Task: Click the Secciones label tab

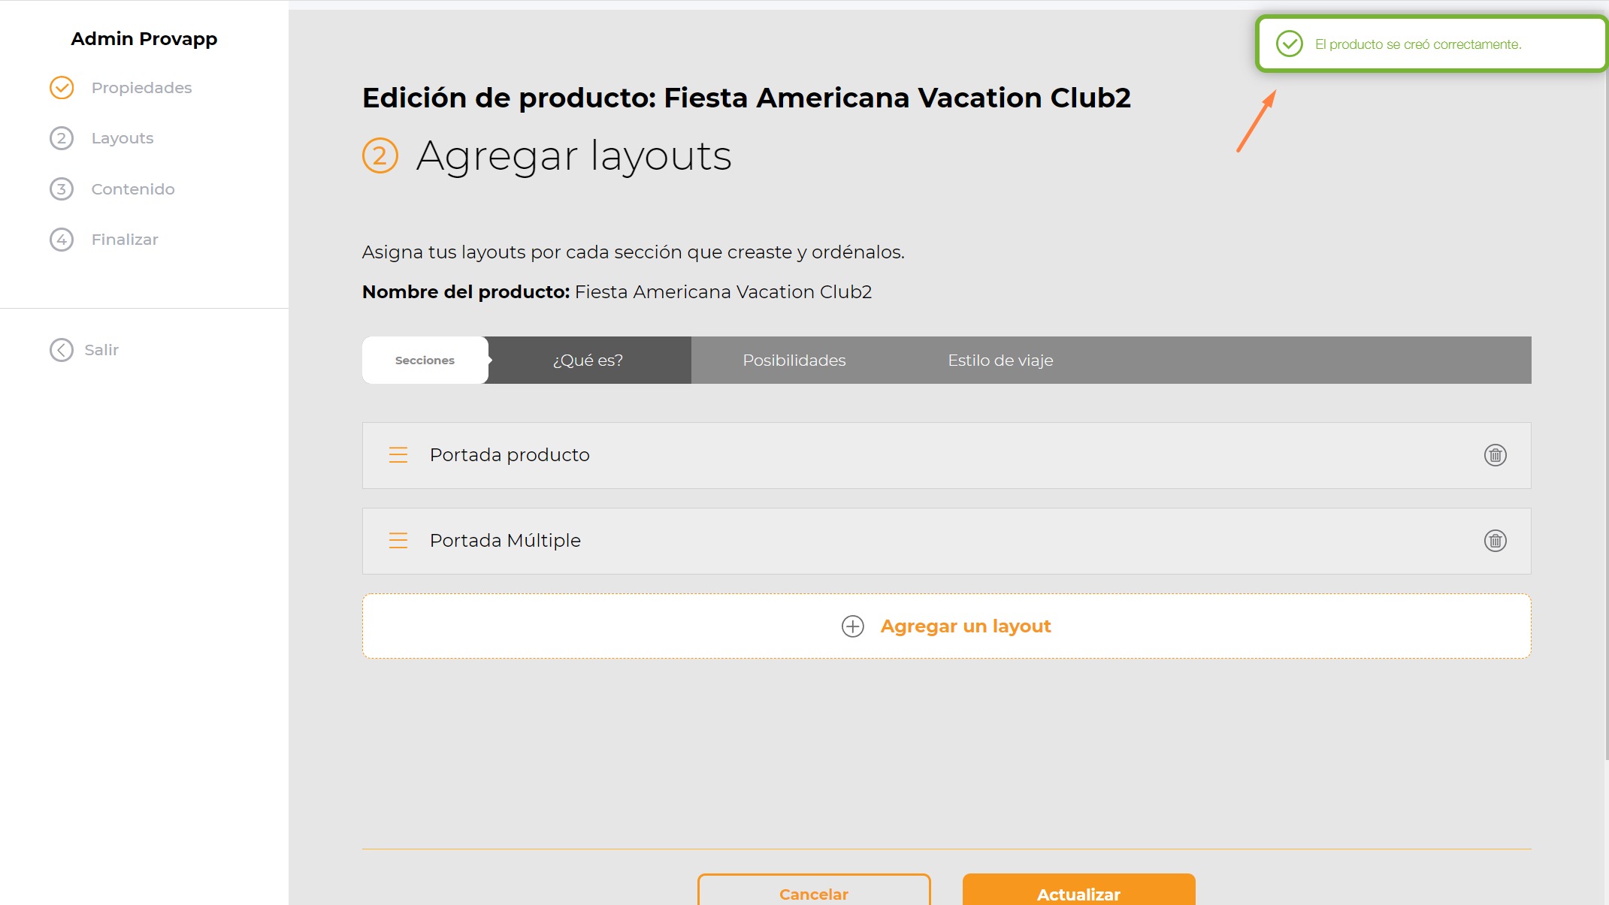Action: (x=425, y=360)
